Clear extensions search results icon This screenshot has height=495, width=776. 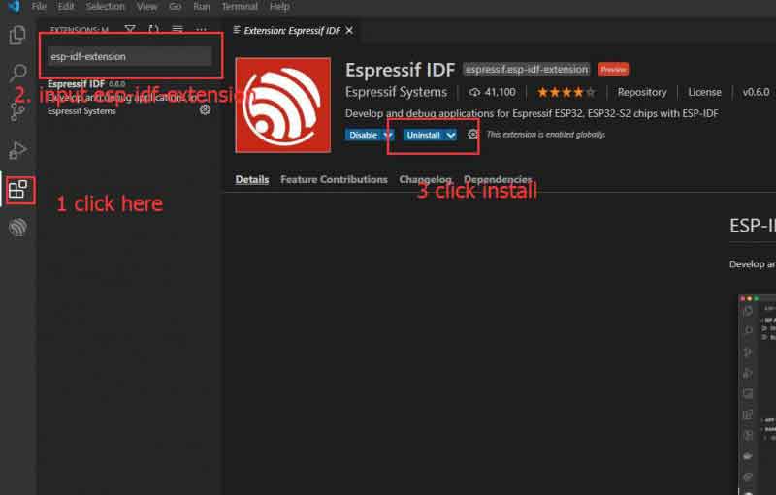178,30
